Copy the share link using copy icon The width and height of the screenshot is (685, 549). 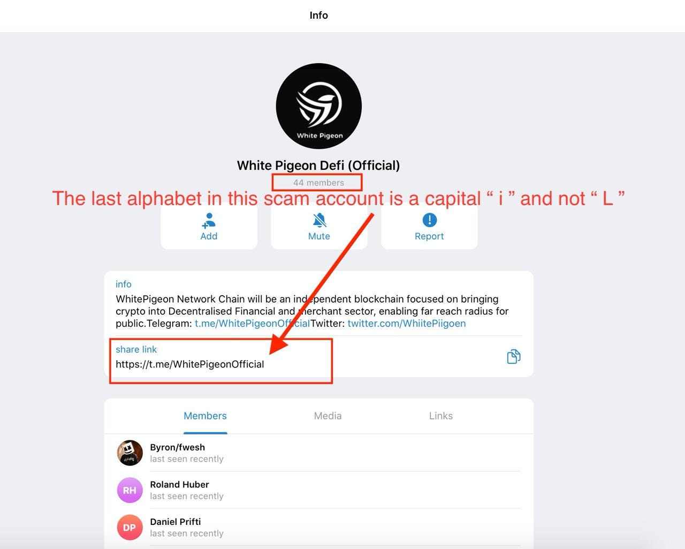click(x=513, y=357)
